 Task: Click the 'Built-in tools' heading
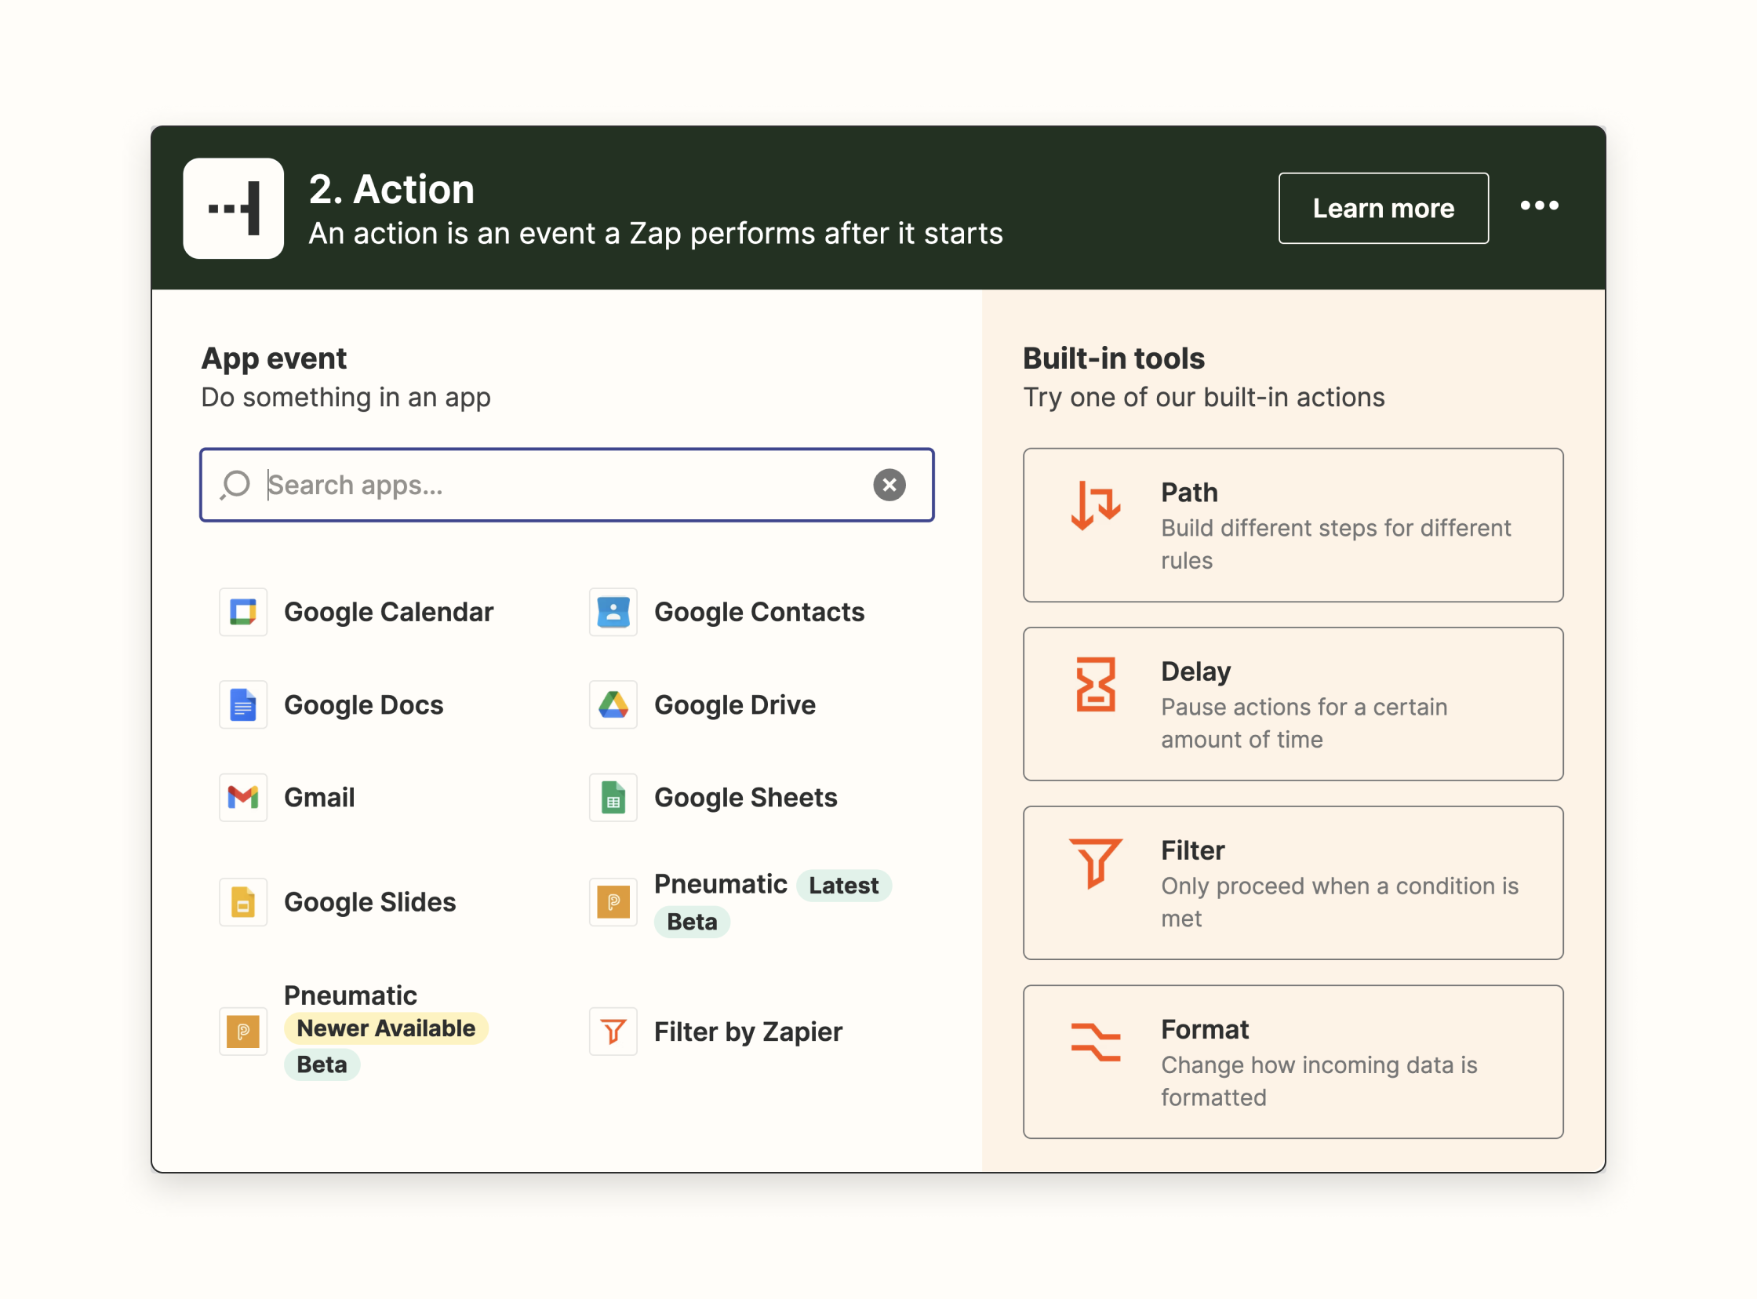[1113, 358]
